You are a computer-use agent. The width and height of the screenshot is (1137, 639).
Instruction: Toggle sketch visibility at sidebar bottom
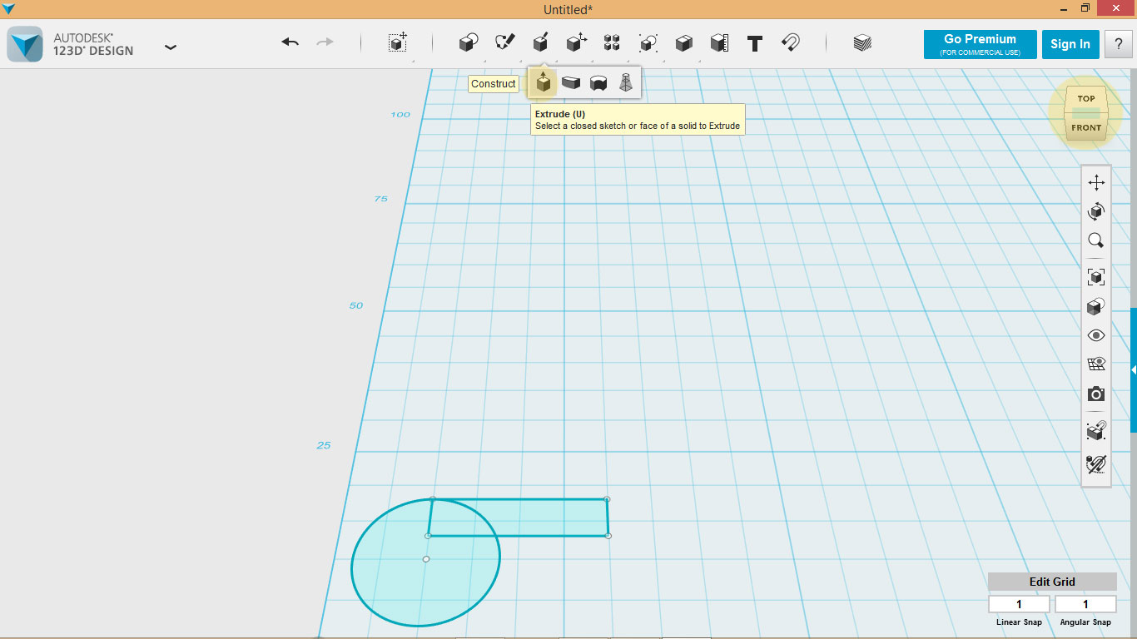tap(1095, 464)
